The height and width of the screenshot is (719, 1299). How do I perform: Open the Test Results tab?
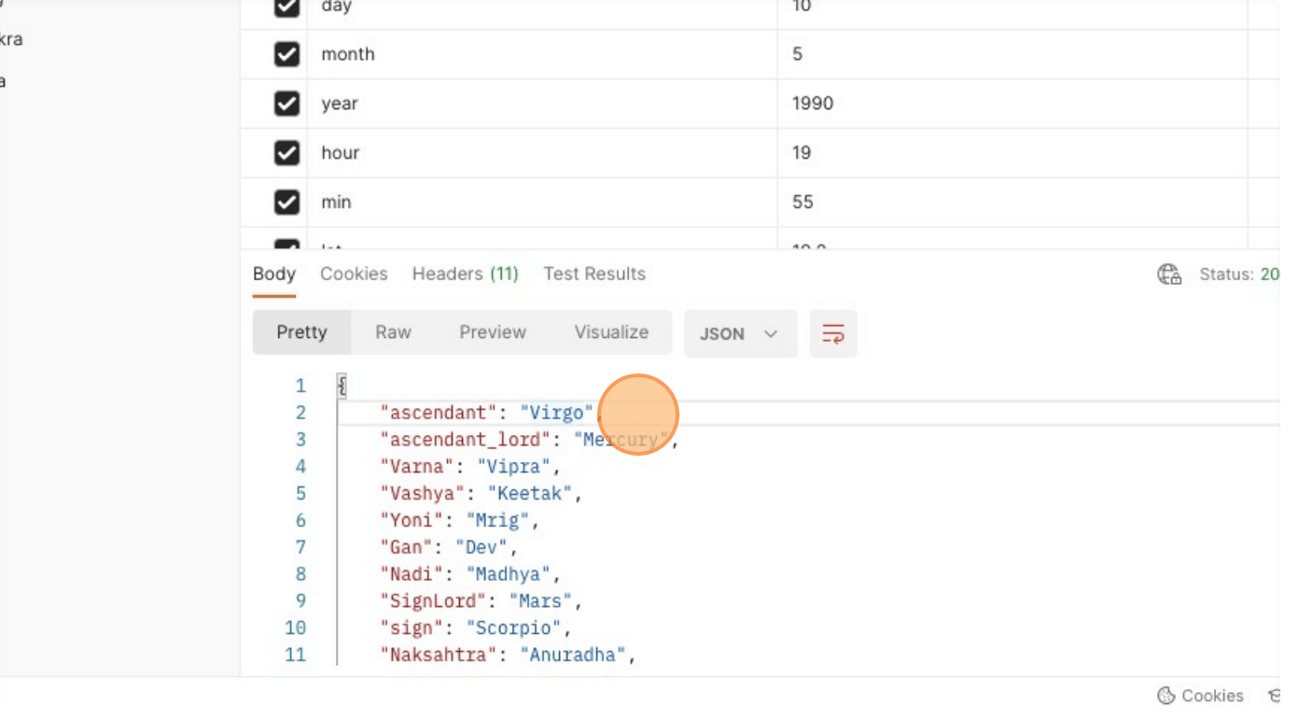tap(594, 274)
